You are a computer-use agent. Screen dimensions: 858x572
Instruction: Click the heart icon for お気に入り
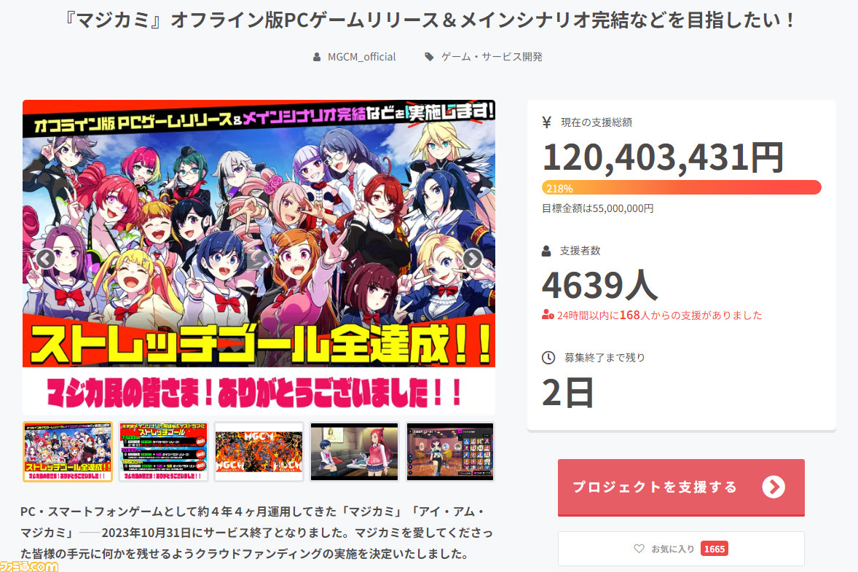click(x=639, y=549)
